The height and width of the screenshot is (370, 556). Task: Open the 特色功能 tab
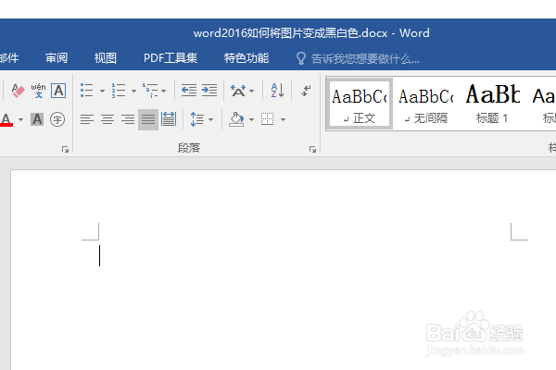(x=246, y=58)
